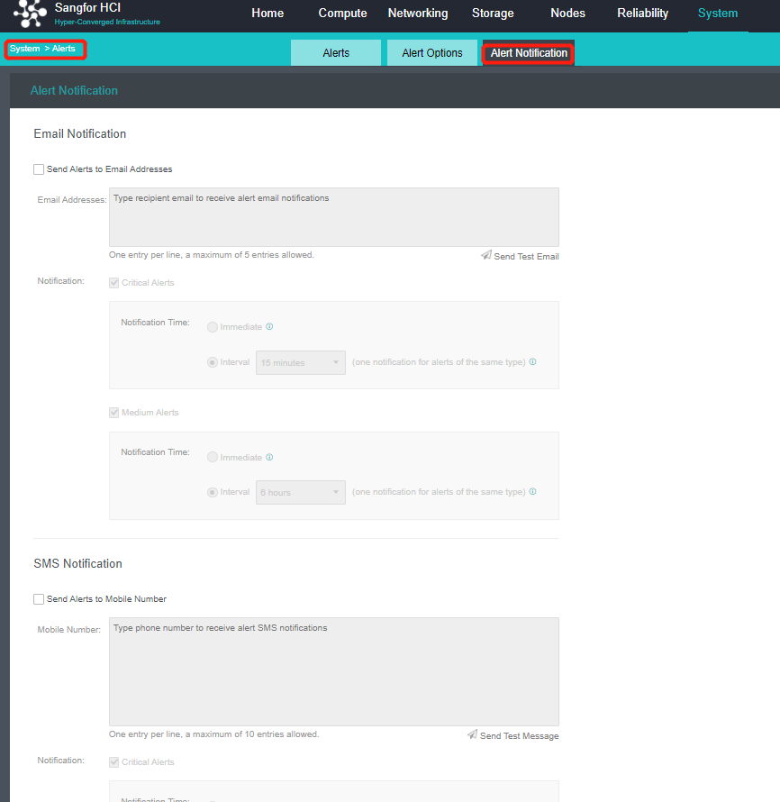Screen dimensions: 780x802
Task: Click the info icon after the 15 minutes interval note
Action: (532, 361)
